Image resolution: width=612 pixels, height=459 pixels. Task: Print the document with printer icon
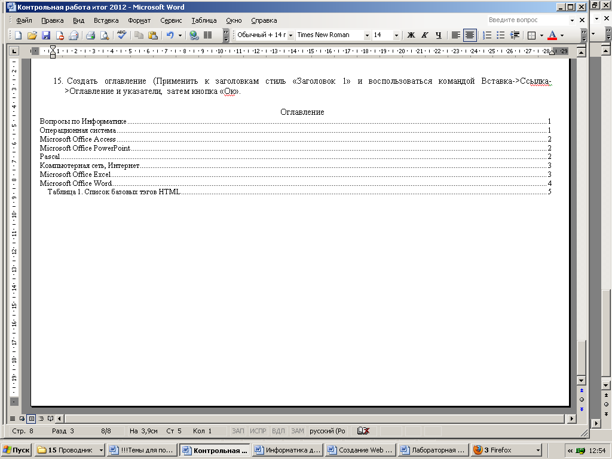click(x=91, y=35)
